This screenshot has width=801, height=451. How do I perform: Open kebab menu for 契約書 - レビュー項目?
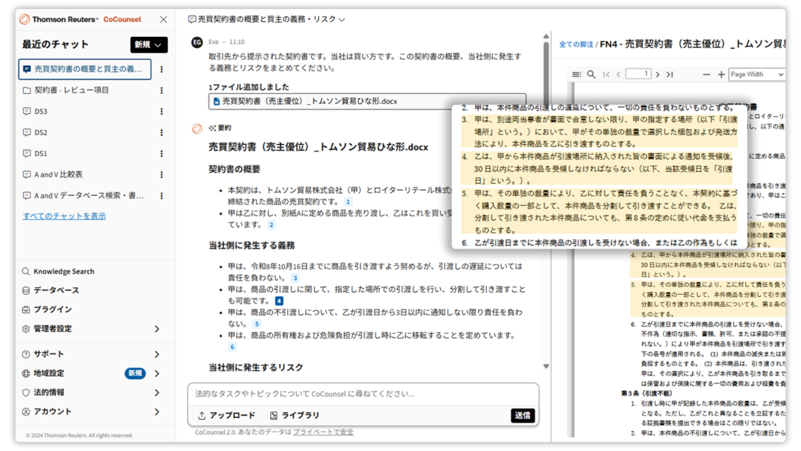(161, 90)
